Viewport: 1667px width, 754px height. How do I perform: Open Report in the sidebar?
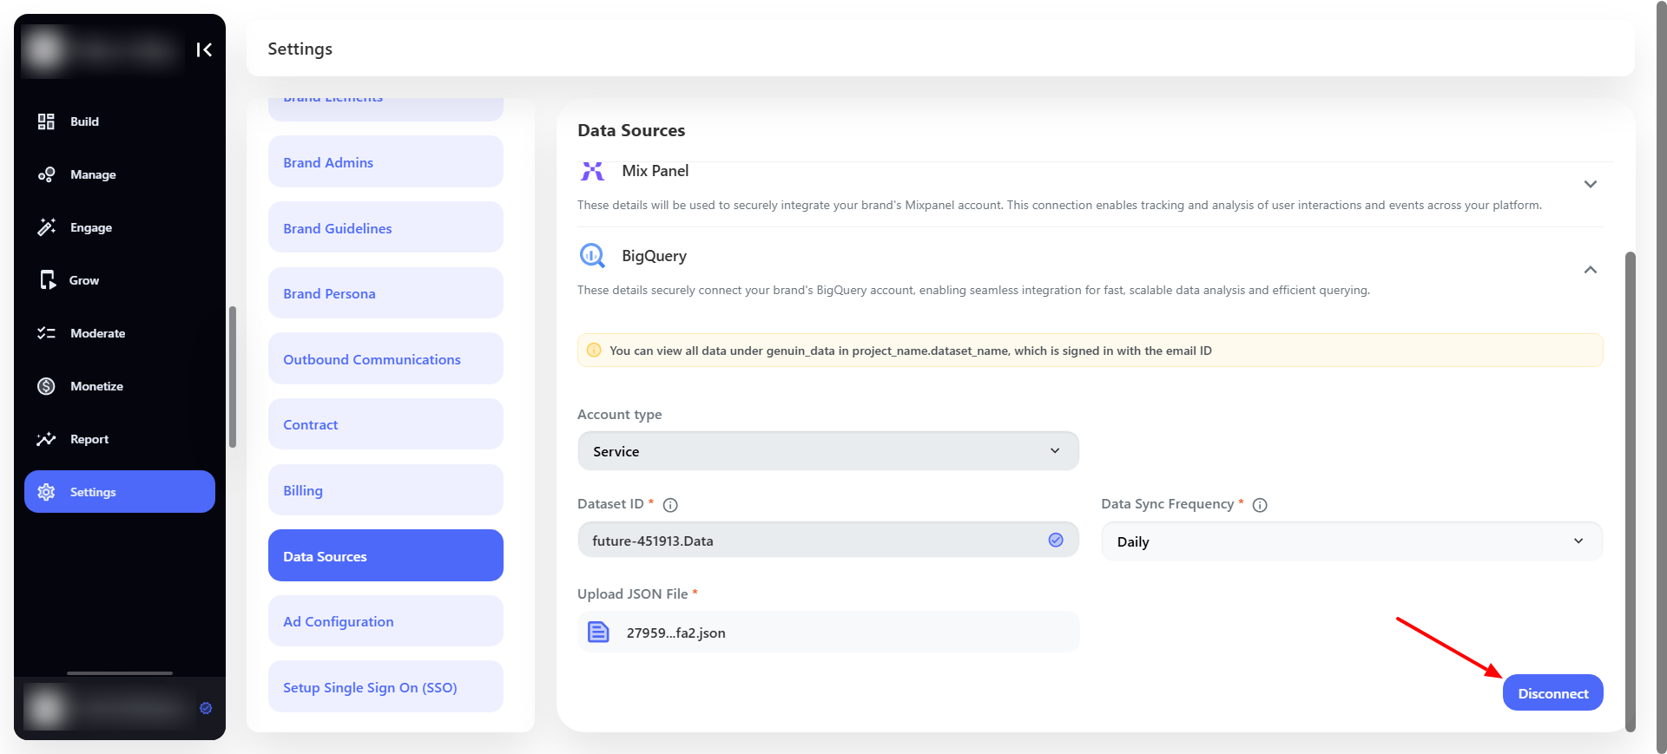[x=120, y=439]
